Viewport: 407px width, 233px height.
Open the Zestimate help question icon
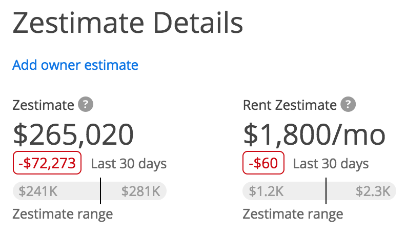point(86,104)
